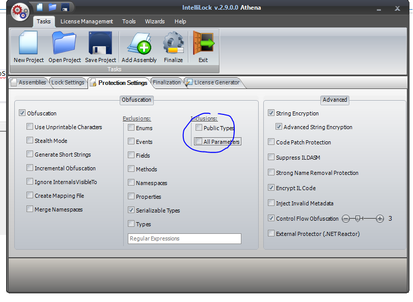Toggle Advanced String Encryption

coord(279,127)
